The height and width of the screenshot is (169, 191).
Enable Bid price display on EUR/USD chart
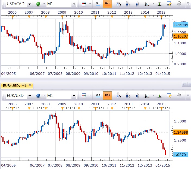98,95
